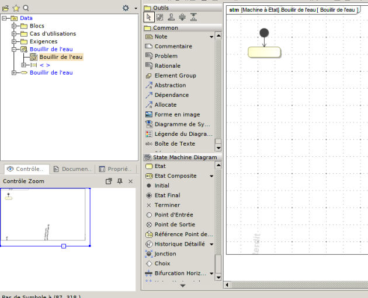Click the Choix diamond tool
The height and width of the screenshot is (298, 368).
click(162, 264)
